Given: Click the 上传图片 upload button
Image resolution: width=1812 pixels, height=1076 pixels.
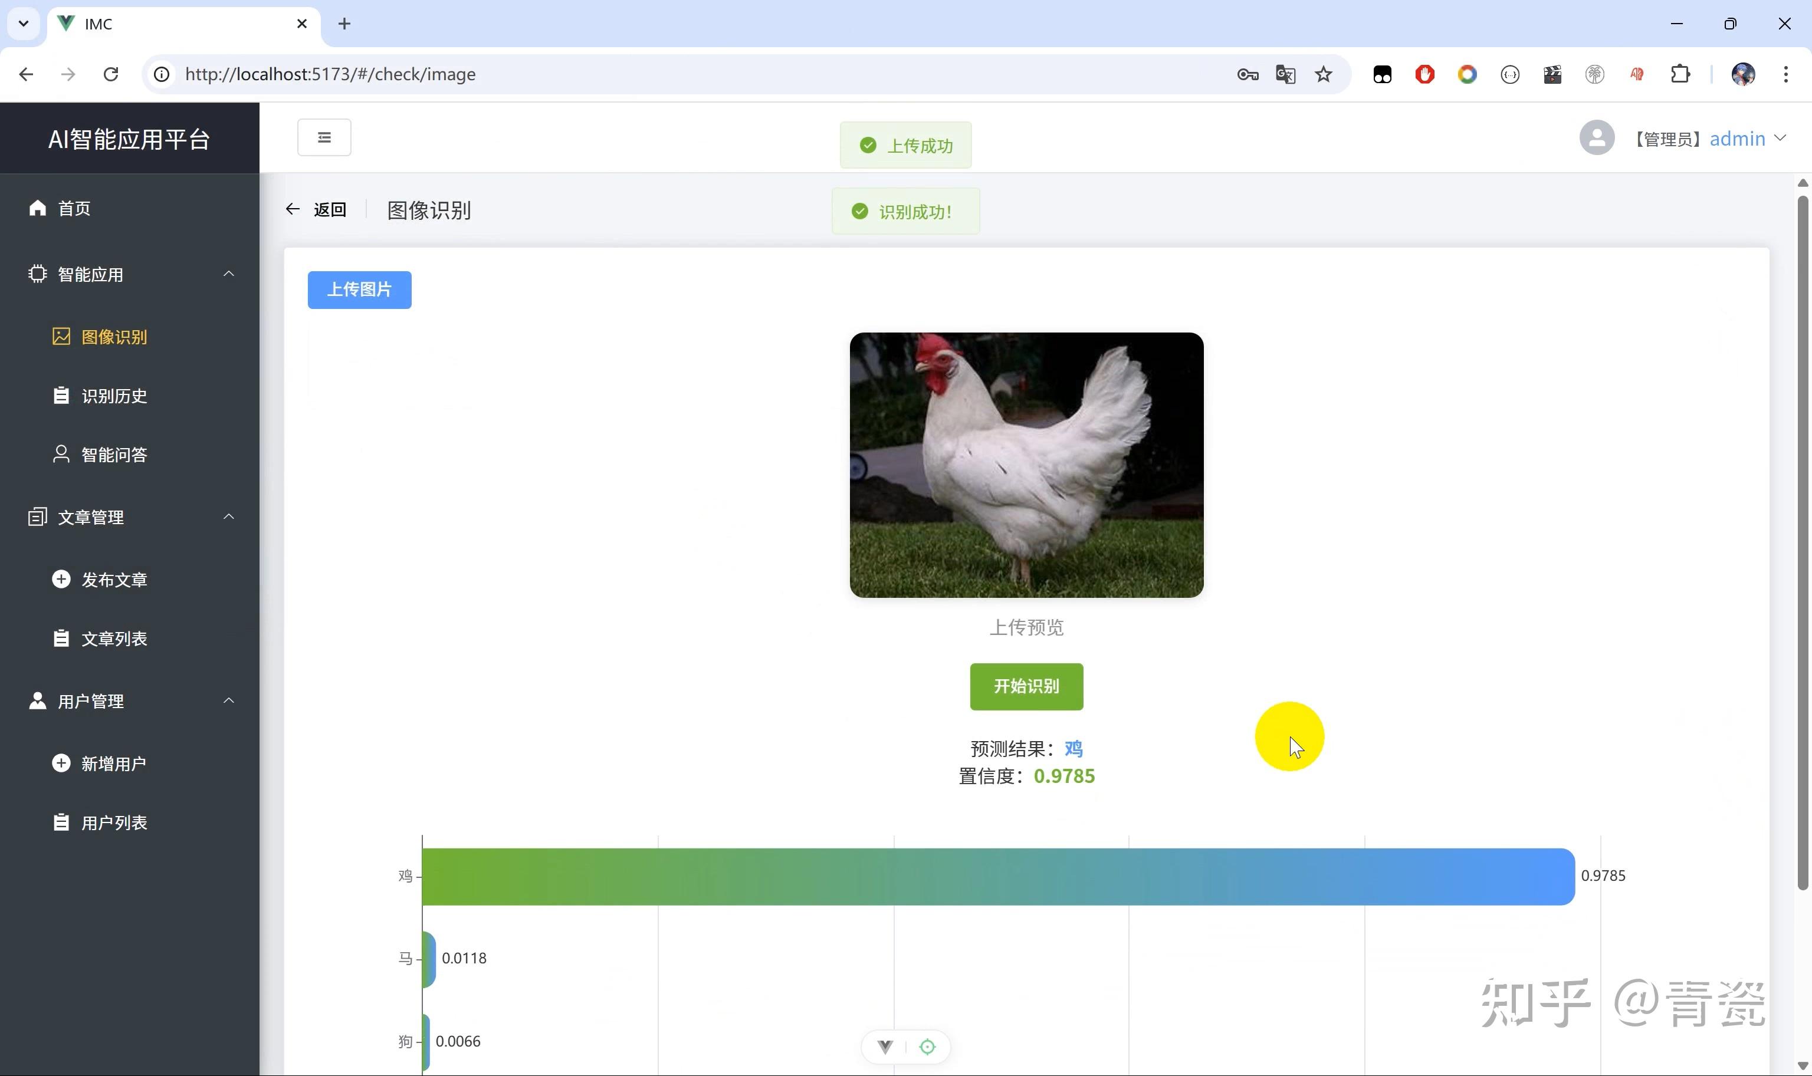Looking at the screenshot, I should 360,288.
